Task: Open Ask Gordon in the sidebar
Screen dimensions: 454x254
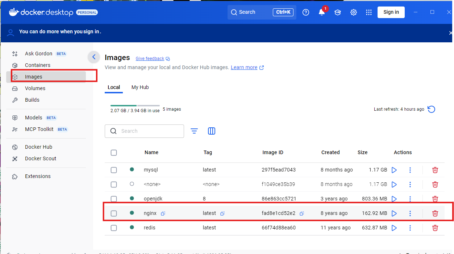Action: (x=46, y=54)
